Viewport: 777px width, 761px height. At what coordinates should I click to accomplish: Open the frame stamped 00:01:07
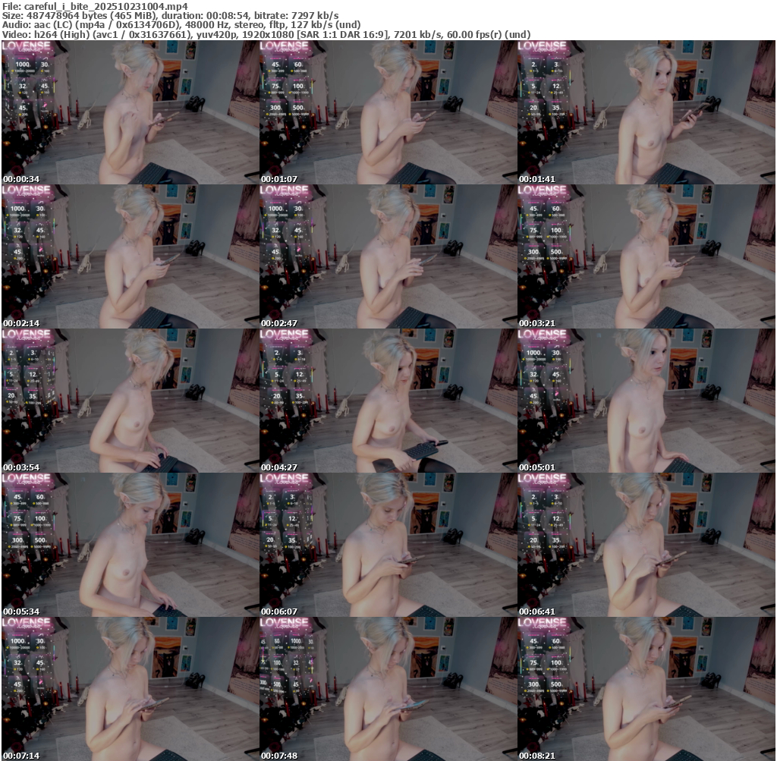(x=388, y=112)
